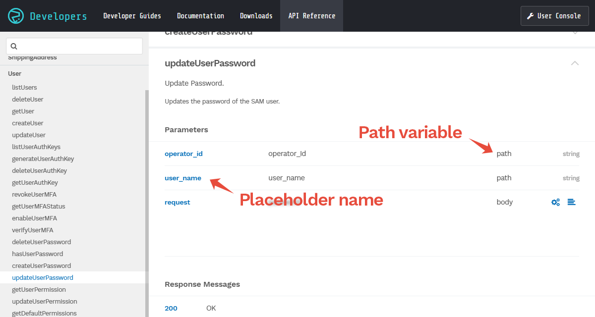The height and width of the screenshot is (317, 595).
Task: Open the revokeUserMFA operation
Action: [35, 194]
